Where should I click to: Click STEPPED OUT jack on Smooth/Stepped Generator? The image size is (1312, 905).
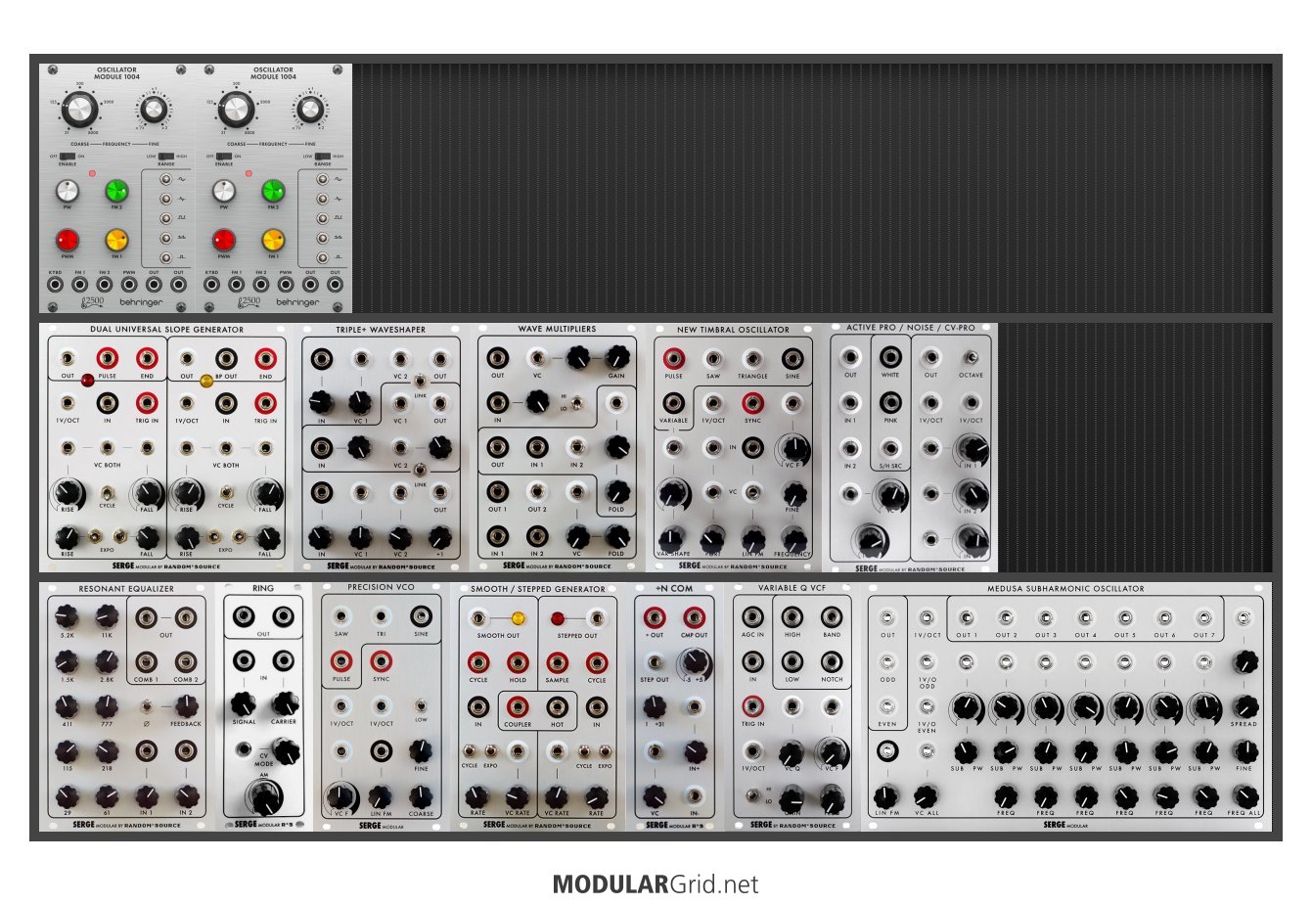[596, 618]
